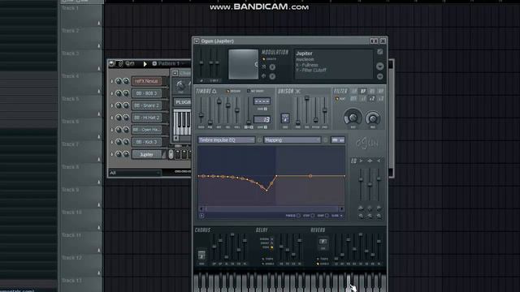The width and height of the screenshot is (520, 292).
Task: Toggle the Delay ping pong LED
Action: (272, 247)
